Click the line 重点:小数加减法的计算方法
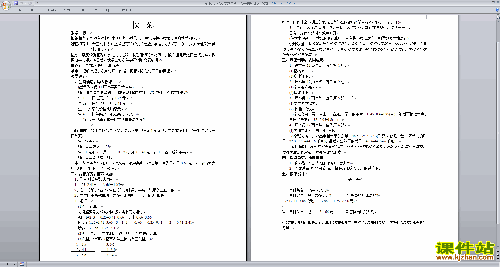Screen dimensions: 500x267 click(96, 65)
